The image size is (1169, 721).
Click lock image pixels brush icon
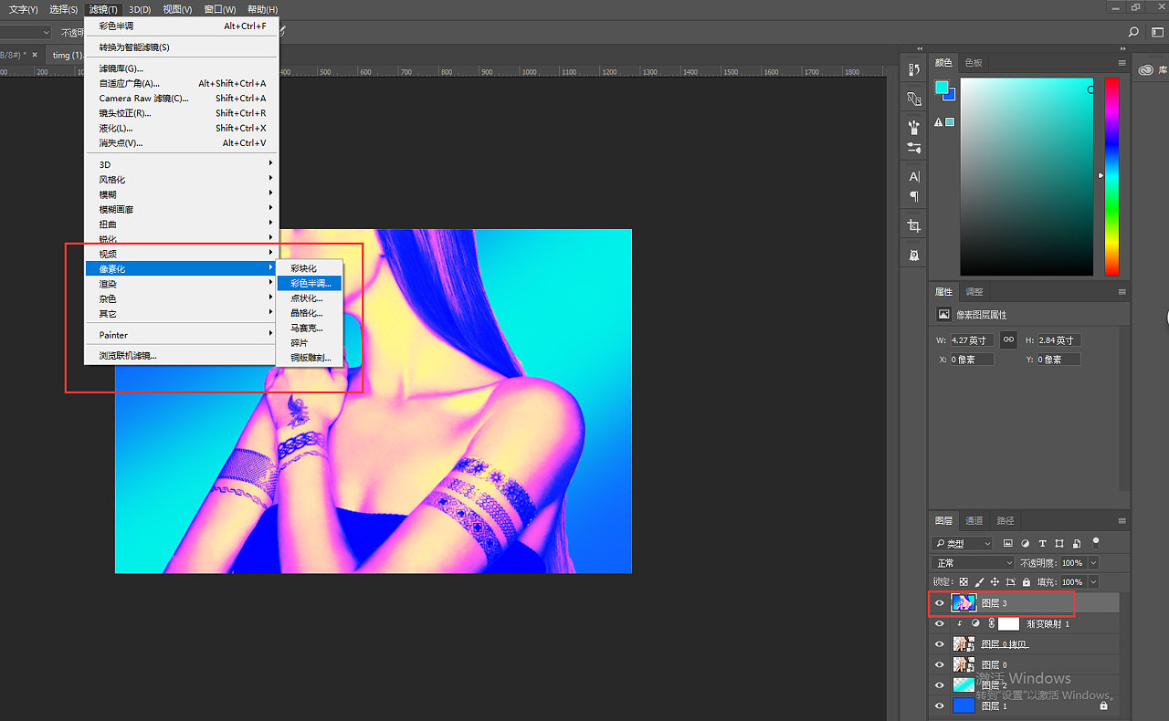[x=979, y=581]
